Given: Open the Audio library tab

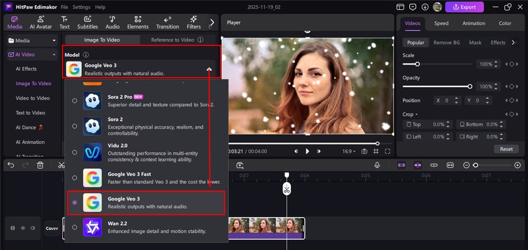Looking at the screenshot, I should (x=112, y=22).
